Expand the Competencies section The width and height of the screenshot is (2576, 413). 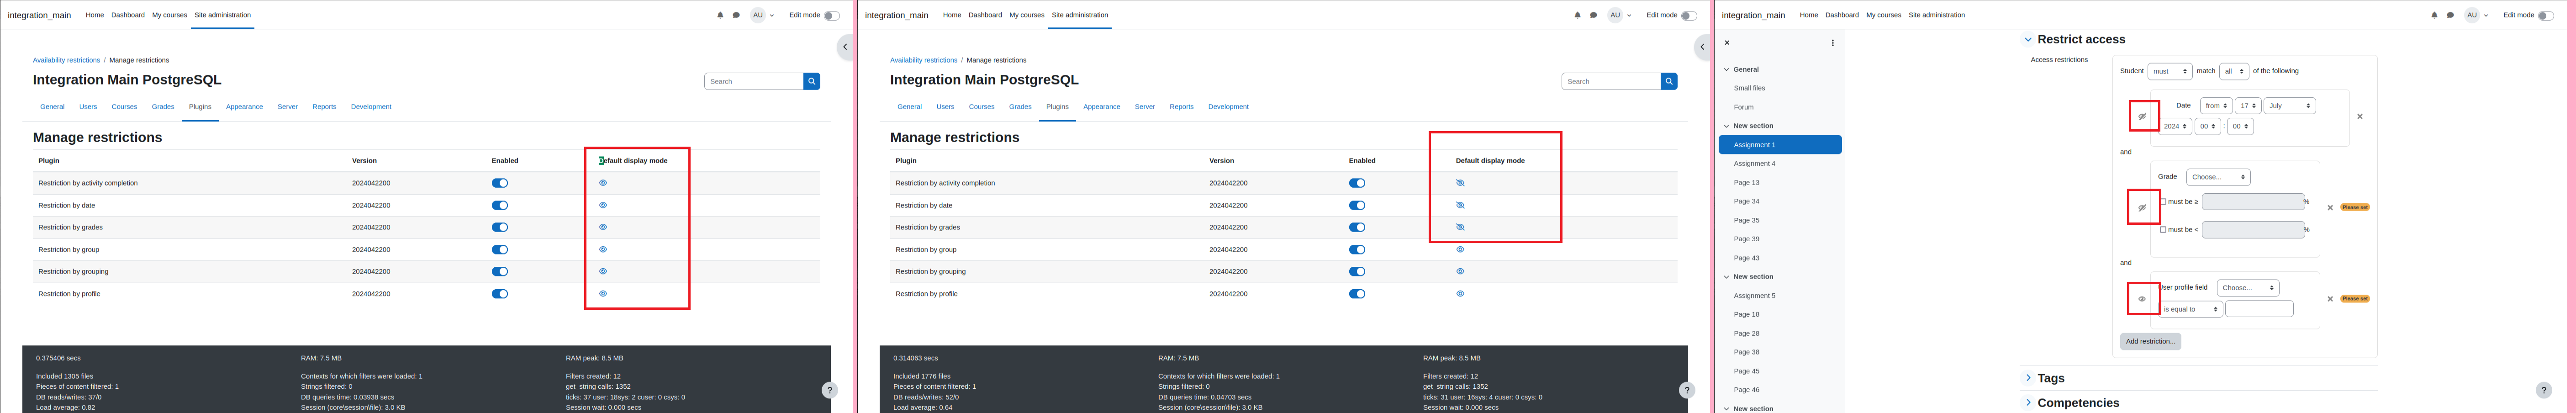tap(2028, 403)
